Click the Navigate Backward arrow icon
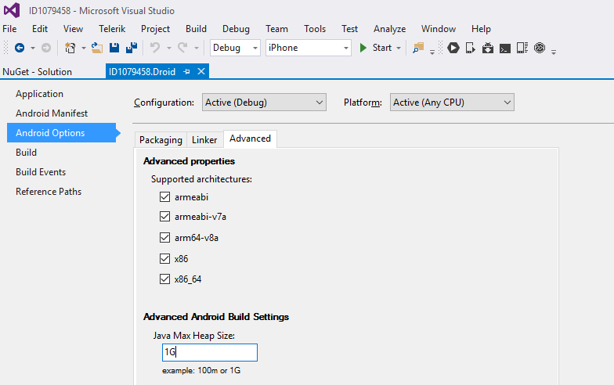The image size is (614, 385). point(20,48)
